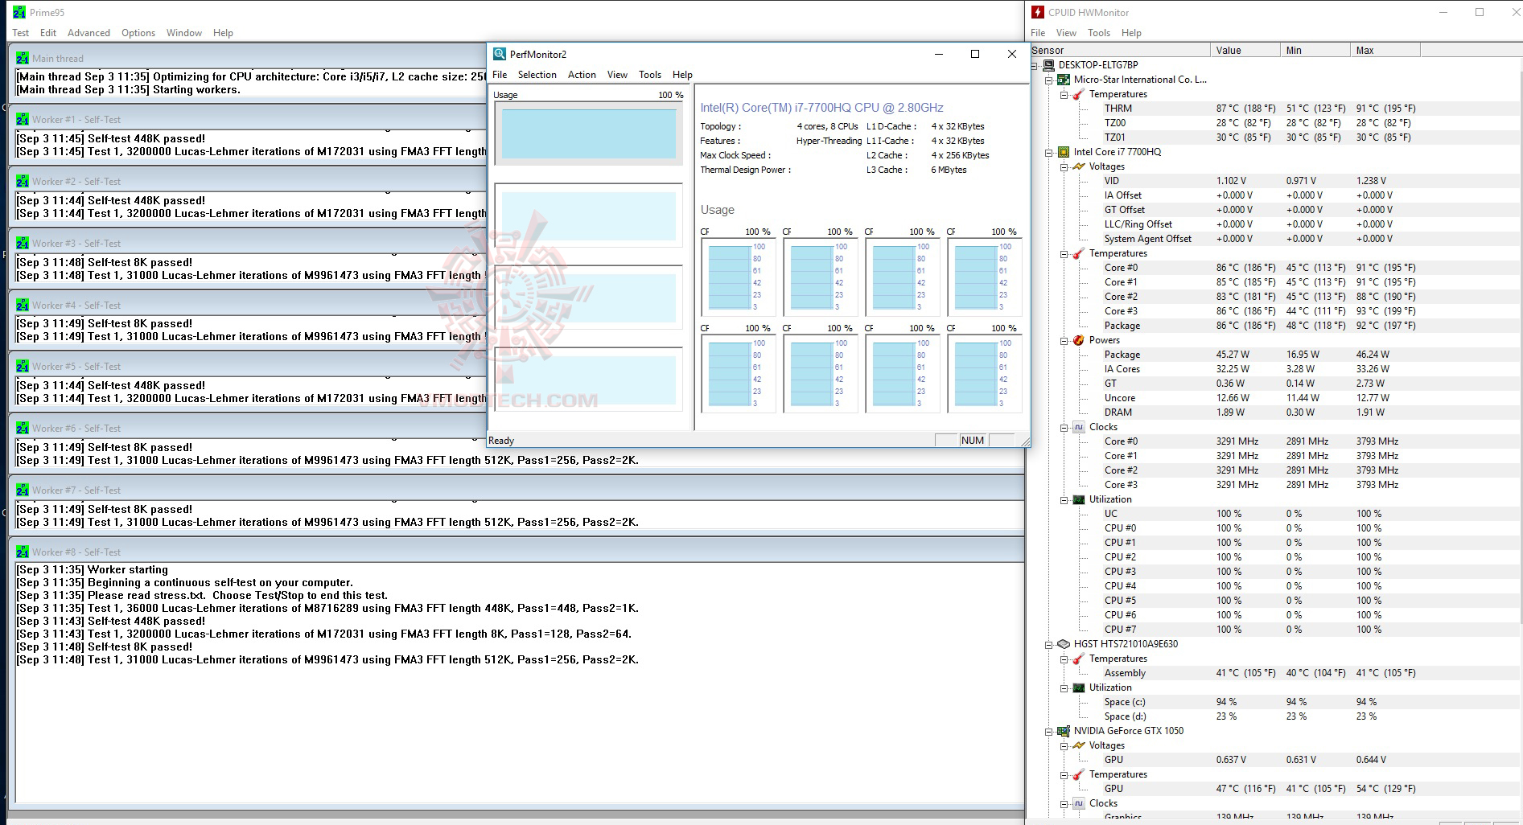Open the Advanced menu in Prime95
The image size is (1523, 825).
pyautogui.click(x=88, y=33)
